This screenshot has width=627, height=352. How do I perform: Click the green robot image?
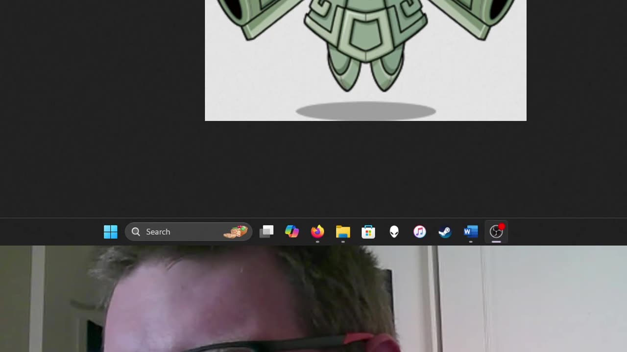[365, 60]
